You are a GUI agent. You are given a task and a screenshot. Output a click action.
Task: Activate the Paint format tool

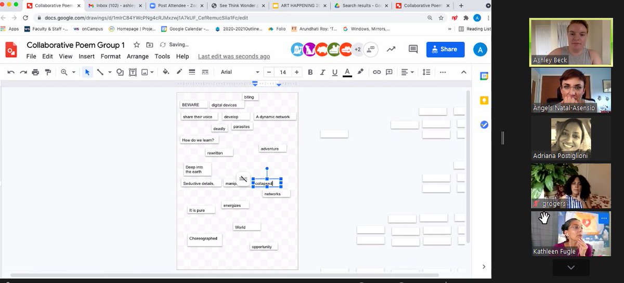coord(48,72)
